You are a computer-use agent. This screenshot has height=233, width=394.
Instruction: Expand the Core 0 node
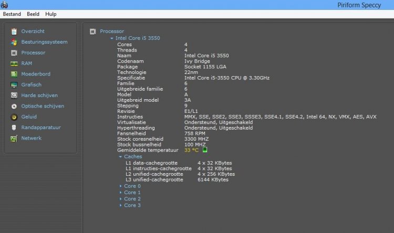pyautogui.click(x=121, y=186)
